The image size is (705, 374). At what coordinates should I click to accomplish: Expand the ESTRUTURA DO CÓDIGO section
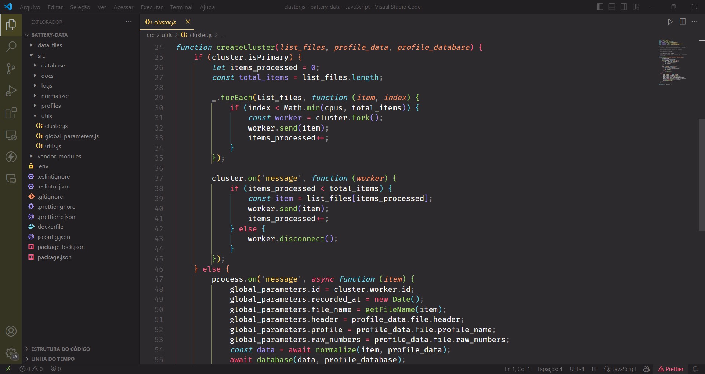(x=60, y=349)
